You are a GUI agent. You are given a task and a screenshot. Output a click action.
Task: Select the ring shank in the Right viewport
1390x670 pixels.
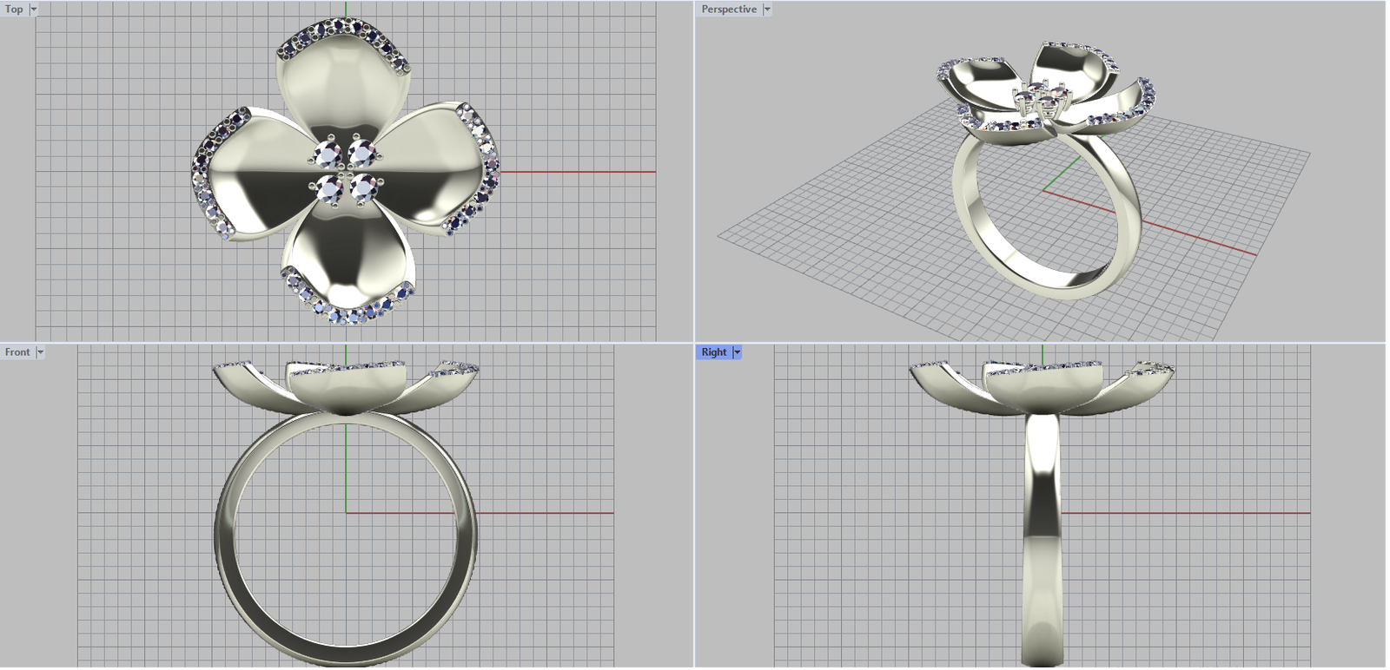click(x=1042, y=538)
